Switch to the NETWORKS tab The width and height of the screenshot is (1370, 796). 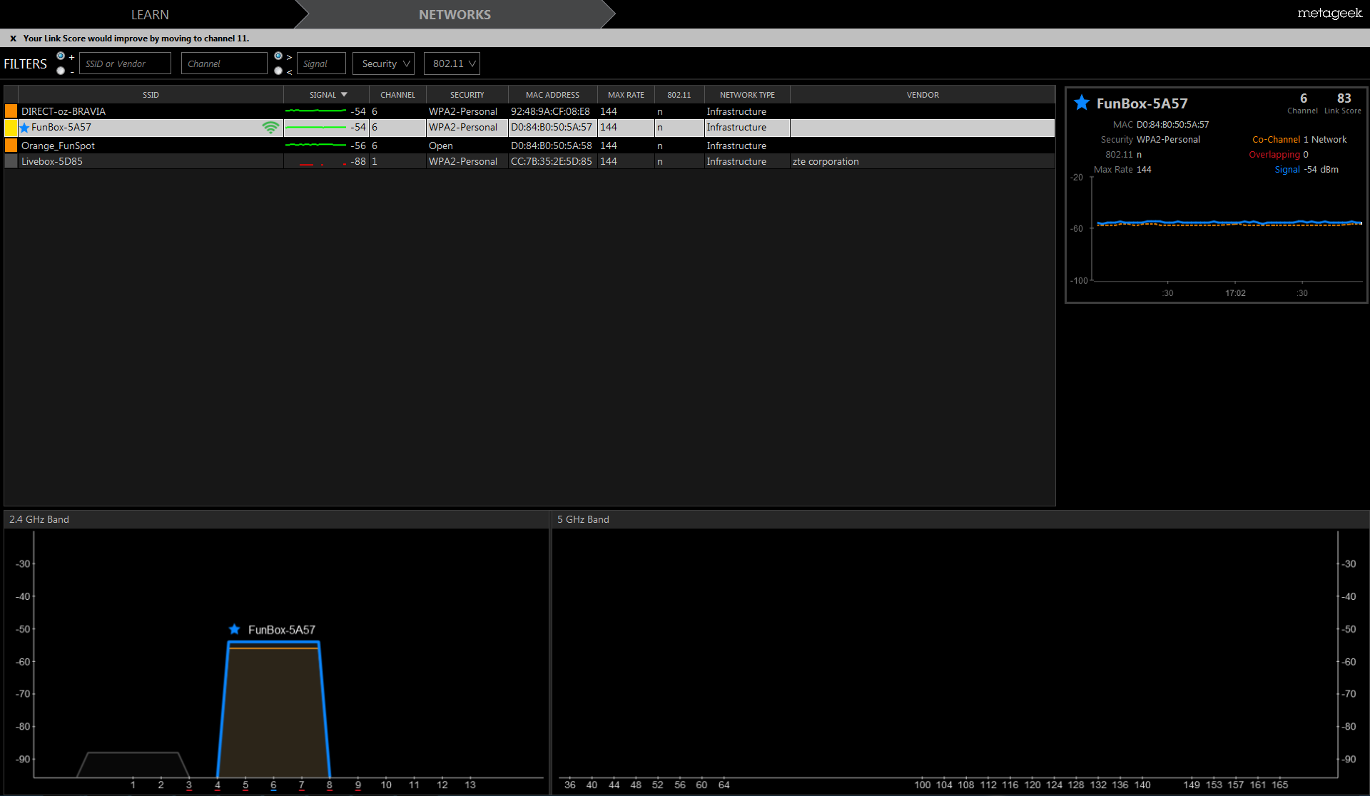455,14
